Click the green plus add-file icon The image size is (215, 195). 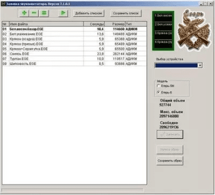pyautogui.click(x=24, y=13)
